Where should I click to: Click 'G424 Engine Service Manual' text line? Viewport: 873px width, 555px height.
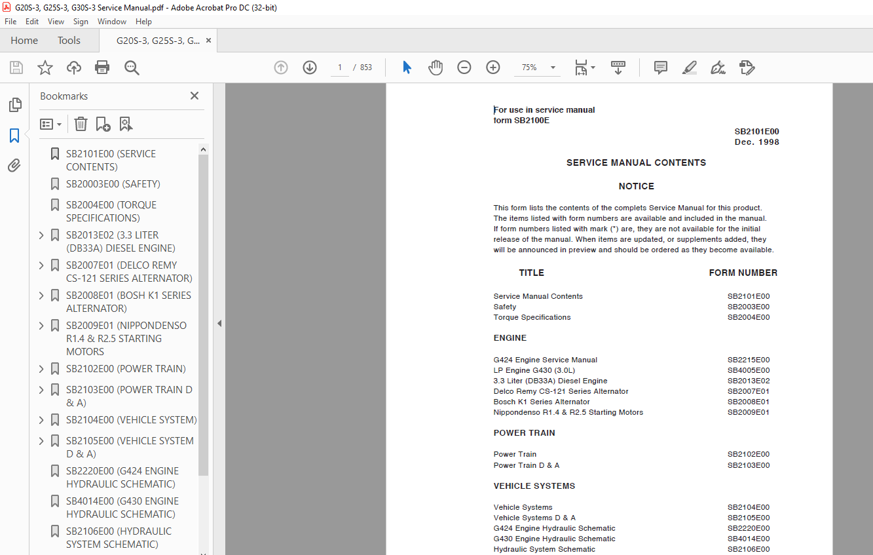(x=546, y=360)
